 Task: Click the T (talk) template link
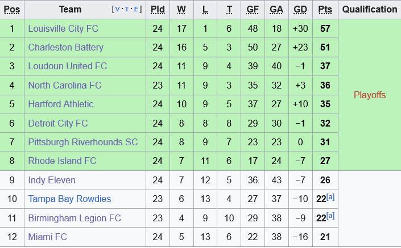(126, 10)
